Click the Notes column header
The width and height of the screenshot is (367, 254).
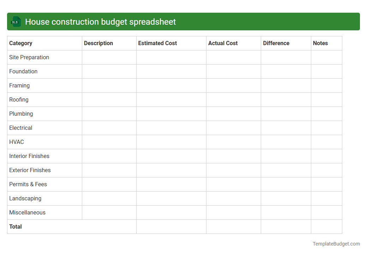[320, 43]
